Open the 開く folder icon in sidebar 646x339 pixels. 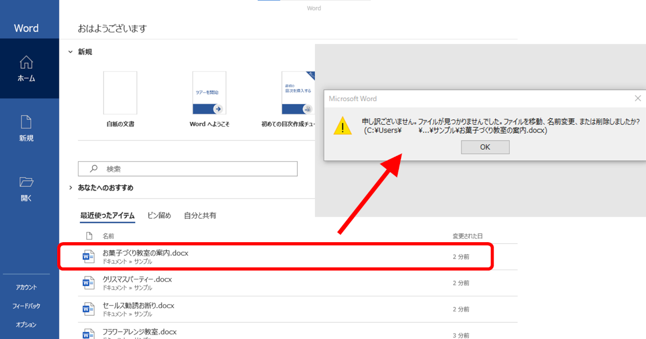(x=26, y=182)
